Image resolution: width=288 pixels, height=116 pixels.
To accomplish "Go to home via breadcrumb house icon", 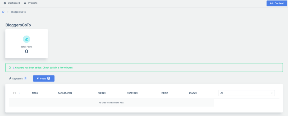I will pyautogui.click(x=3, y=12).
